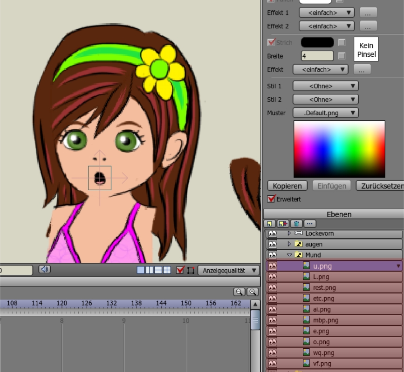This screenshot has width=404, height=372.
Task: Click the duplicate layer icon with red plus
Action: pyautogui.click(x=283, y=224)
